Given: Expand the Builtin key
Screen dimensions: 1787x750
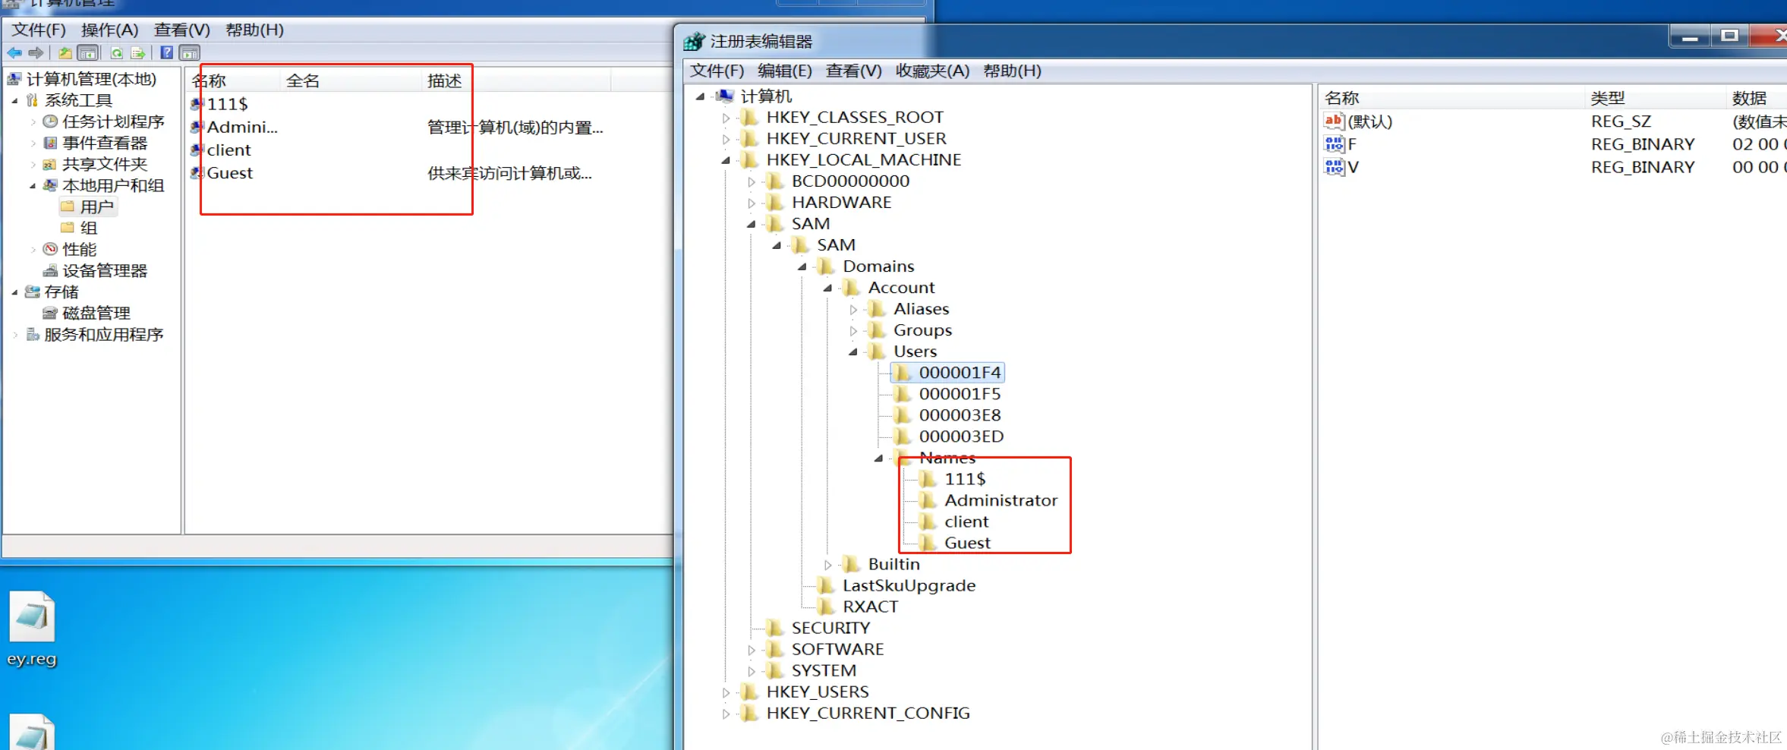Looking at the screenshot, I should (x=827, y=564).
